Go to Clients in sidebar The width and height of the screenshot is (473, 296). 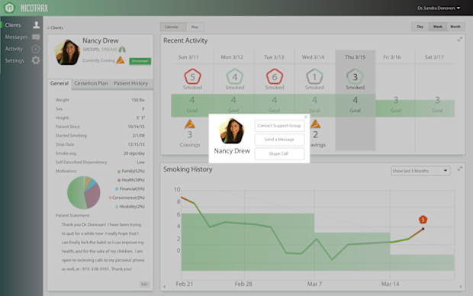13,25
